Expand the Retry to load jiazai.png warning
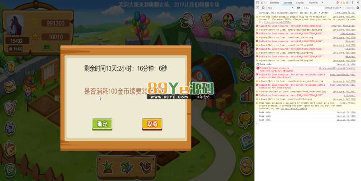 coord(260,37)
